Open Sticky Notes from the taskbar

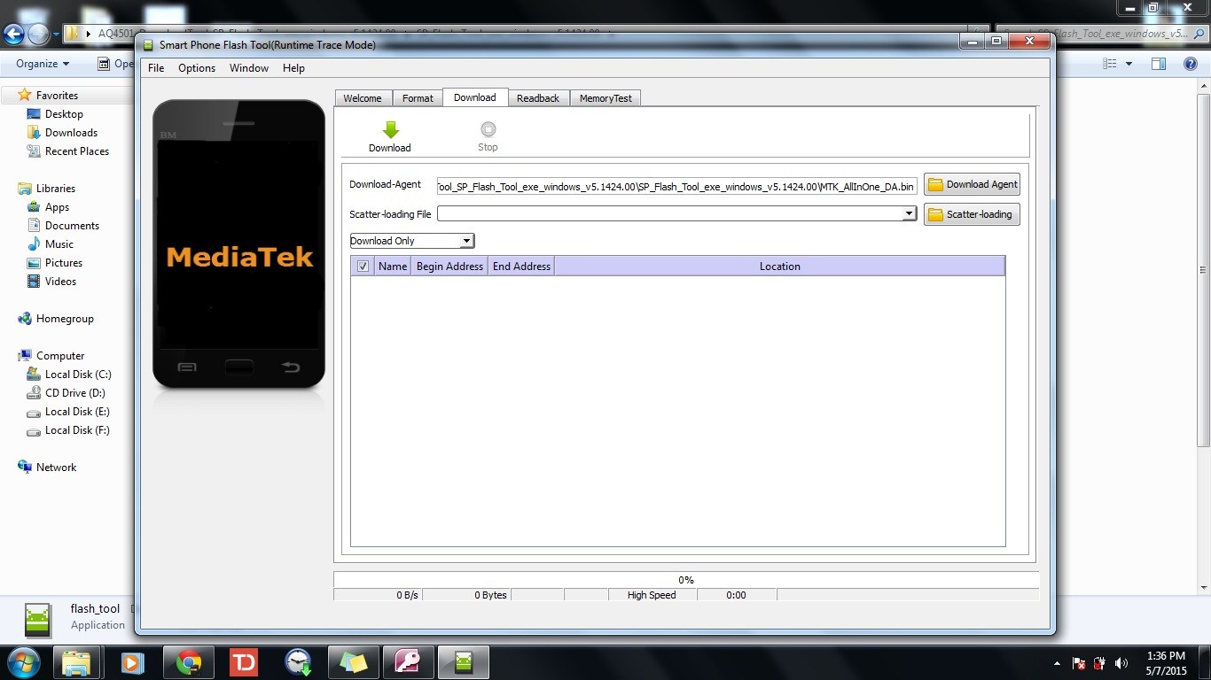353,662
